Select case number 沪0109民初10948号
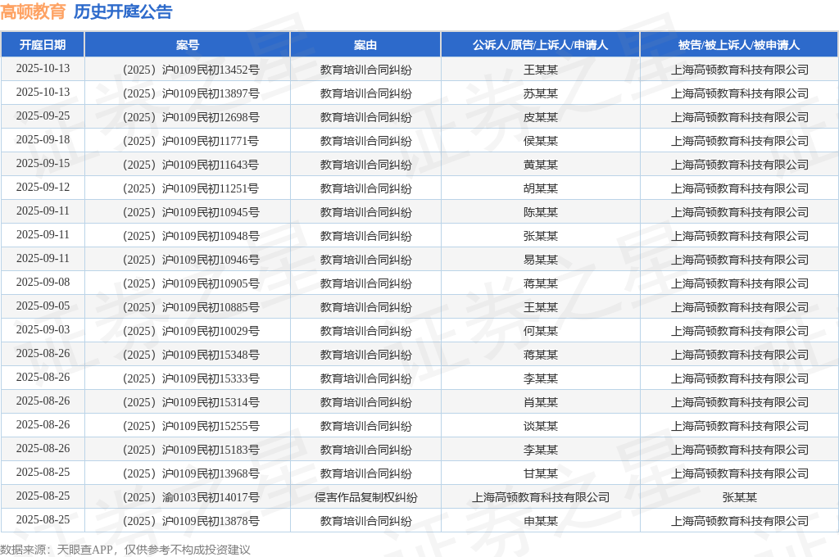This screenshot has height=557, width=839. (211, 236)
